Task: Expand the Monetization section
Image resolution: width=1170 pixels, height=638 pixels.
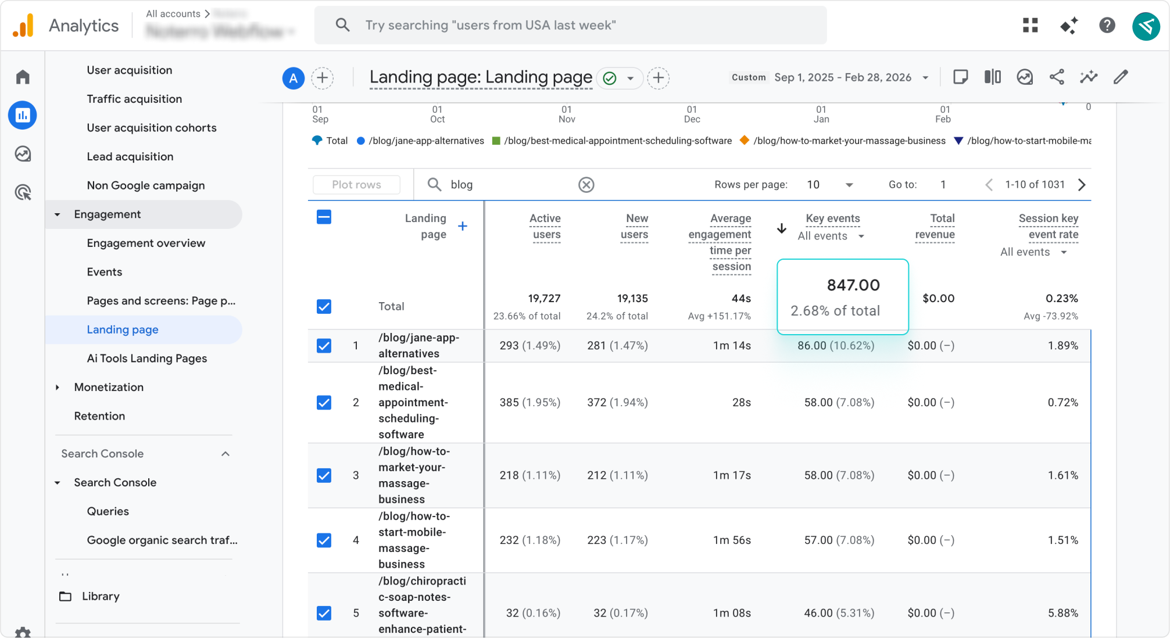Action: tap(108, 387)
